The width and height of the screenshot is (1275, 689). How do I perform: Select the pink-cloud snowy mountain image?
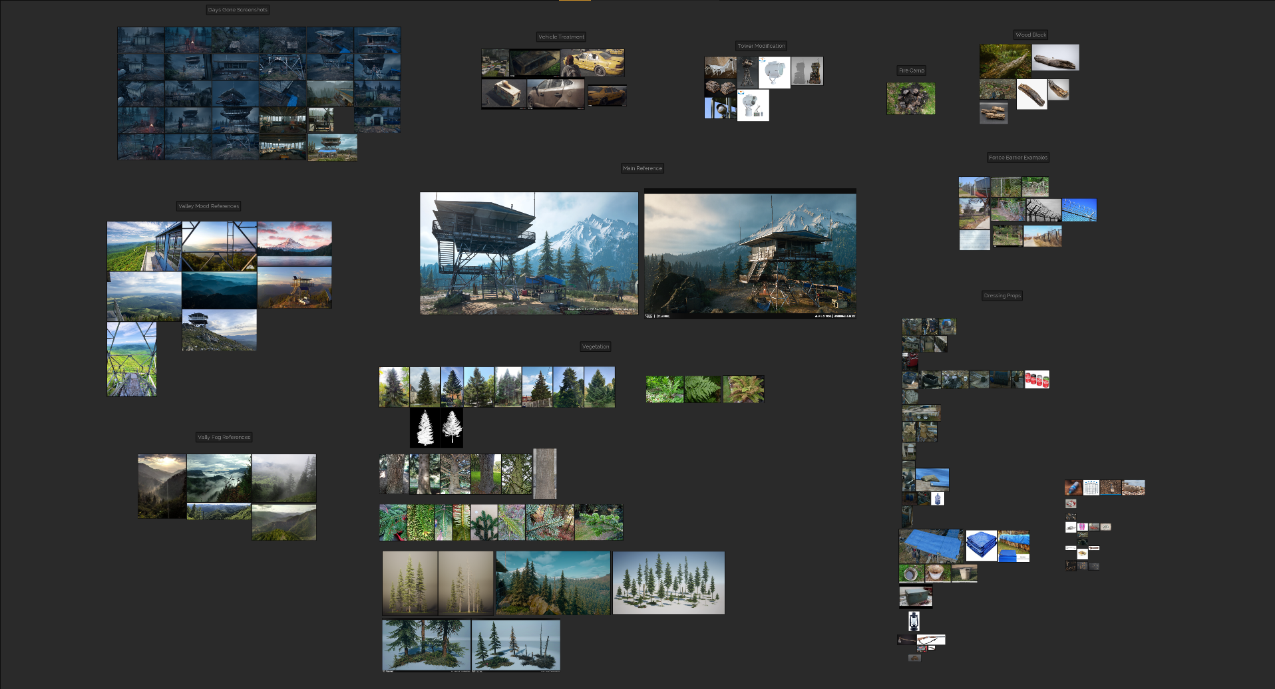(x=294, y=243)
